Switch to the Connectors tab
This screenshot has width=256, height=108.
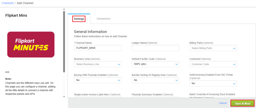pyautogui.click(x=103, y=19)
